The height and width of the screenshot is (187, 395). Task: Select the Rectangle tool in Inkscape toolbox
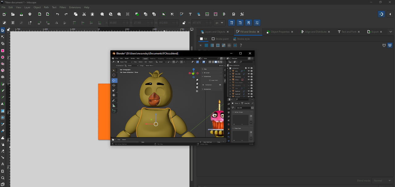[x=3, y=50]
